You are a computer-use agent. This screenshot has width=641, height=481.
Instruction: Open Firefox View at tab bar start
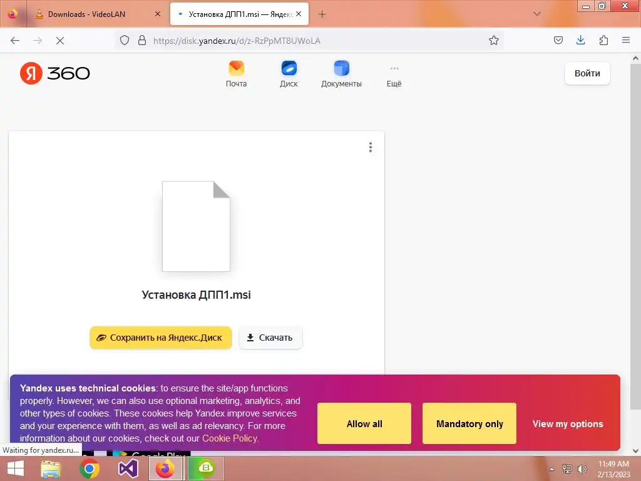(x=13, y=14)
